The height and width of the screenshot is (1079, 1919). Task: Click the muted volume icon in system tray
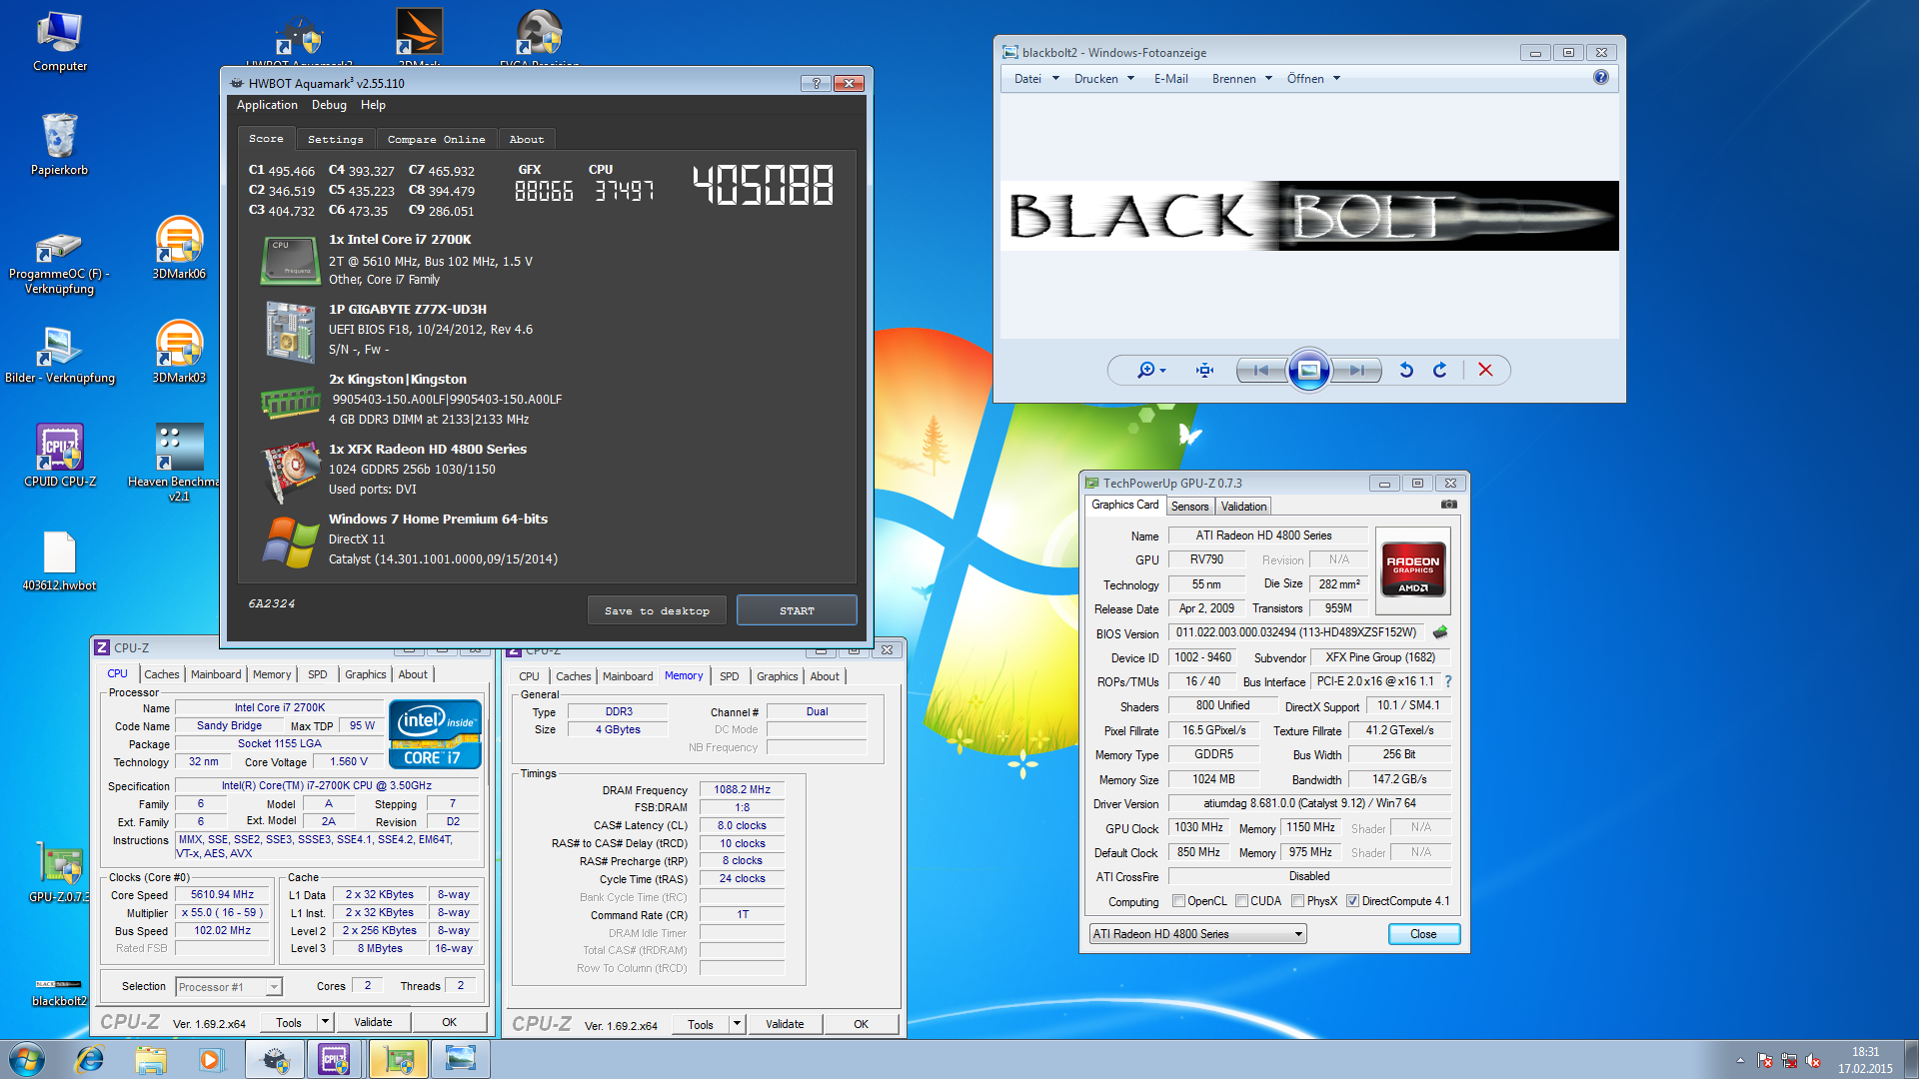(x=1813, y=1060)
